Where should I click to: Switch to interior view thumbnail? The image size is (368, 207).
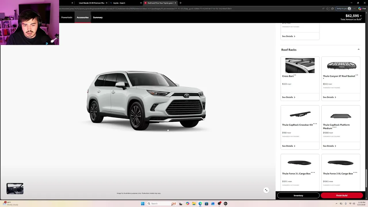pyautogui.click(x=15, y=189)
